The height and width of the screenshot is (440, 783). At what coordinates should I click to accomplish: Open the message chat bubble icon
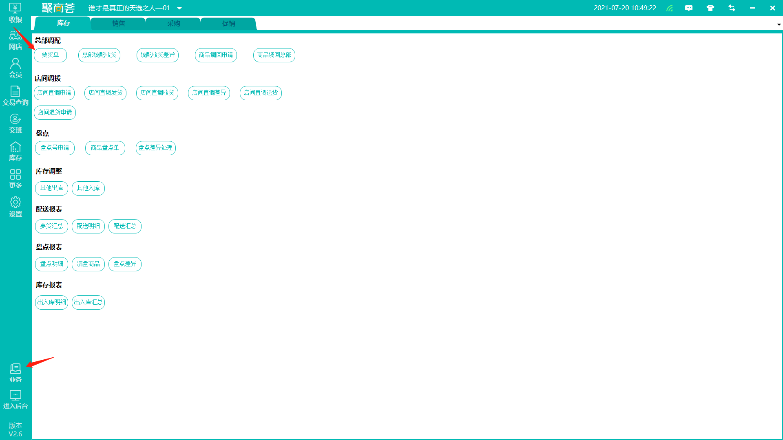[689, 8]
